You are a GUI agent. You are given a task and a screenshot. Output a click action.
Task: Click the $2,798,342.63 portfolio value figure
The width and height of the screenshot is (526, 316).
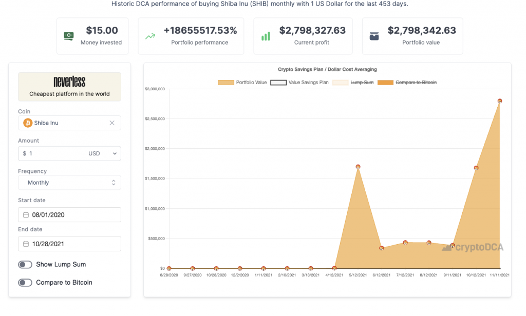click(422, 30)
